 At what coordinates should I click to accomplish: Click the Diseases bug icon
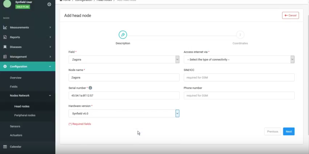(x=5, y=47)
